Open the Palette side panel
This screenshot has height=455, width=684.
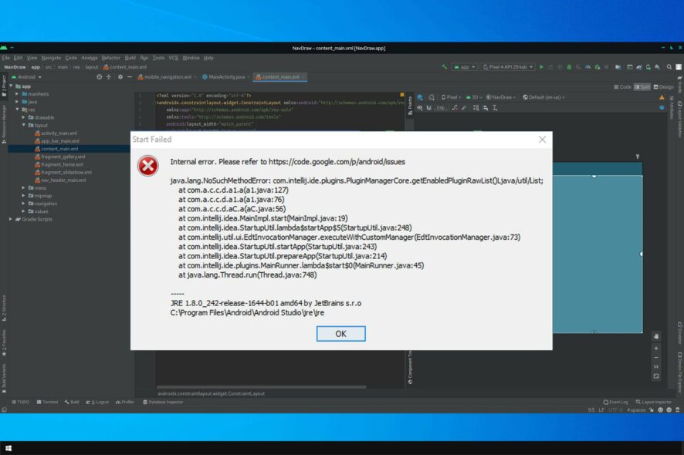pyautogui.click(x=410, y=106)
